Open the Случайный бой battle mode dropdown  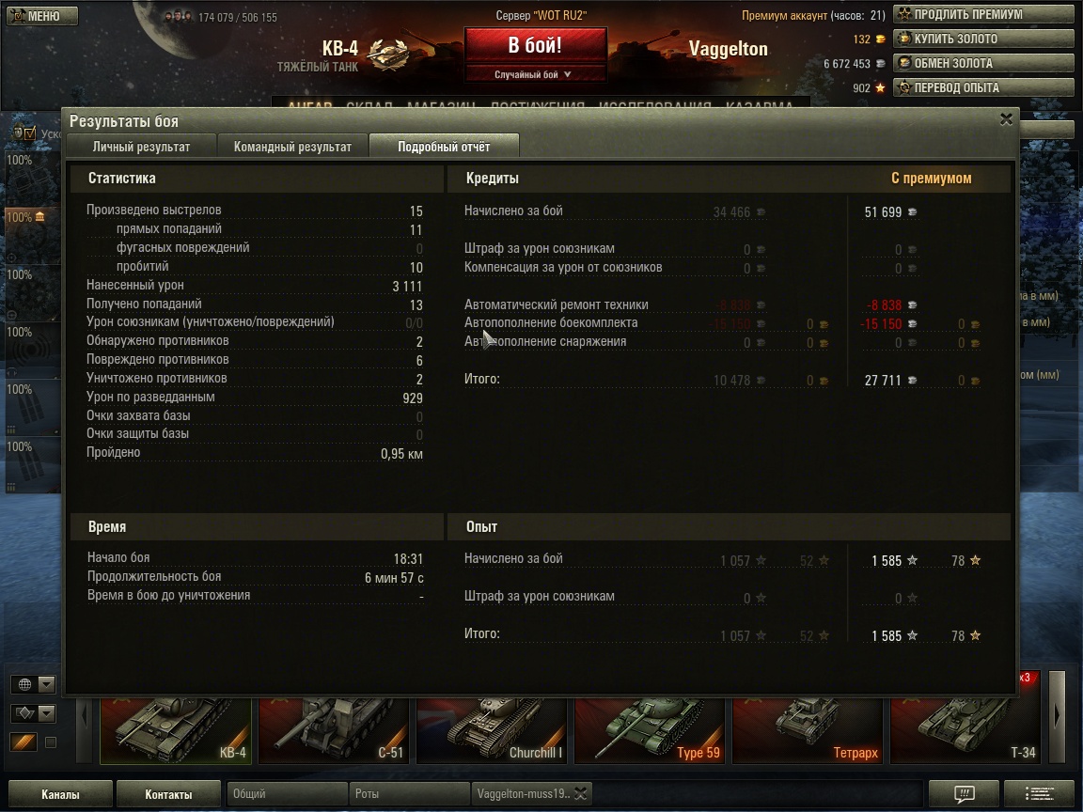[x=535, y=74]
